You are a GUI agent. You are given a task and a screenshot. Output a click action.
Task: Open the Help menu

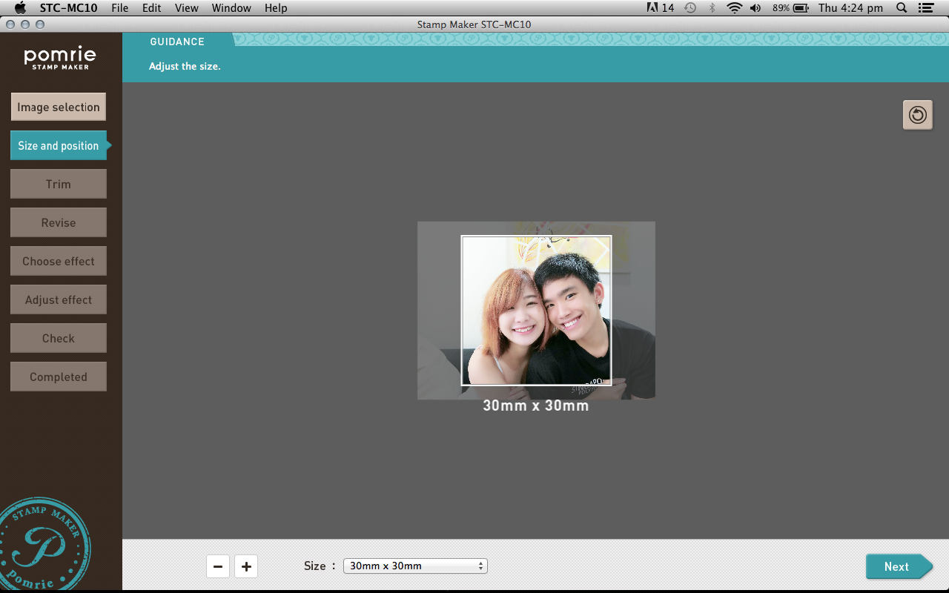pos(276,8)
